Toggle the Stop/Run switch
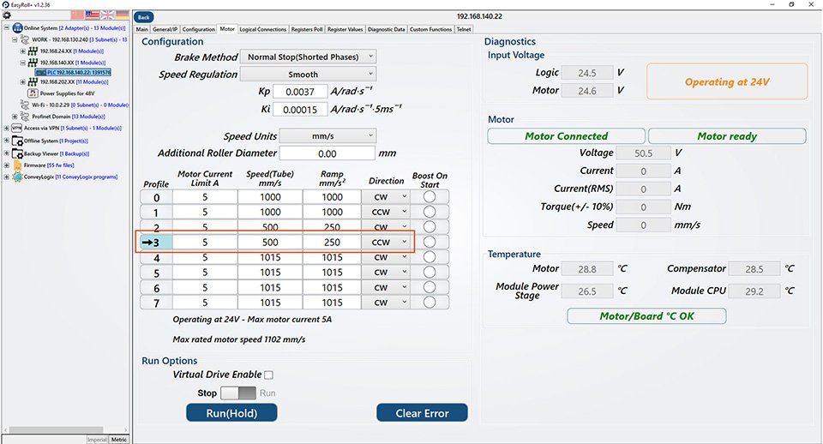 tap(237, 393)
